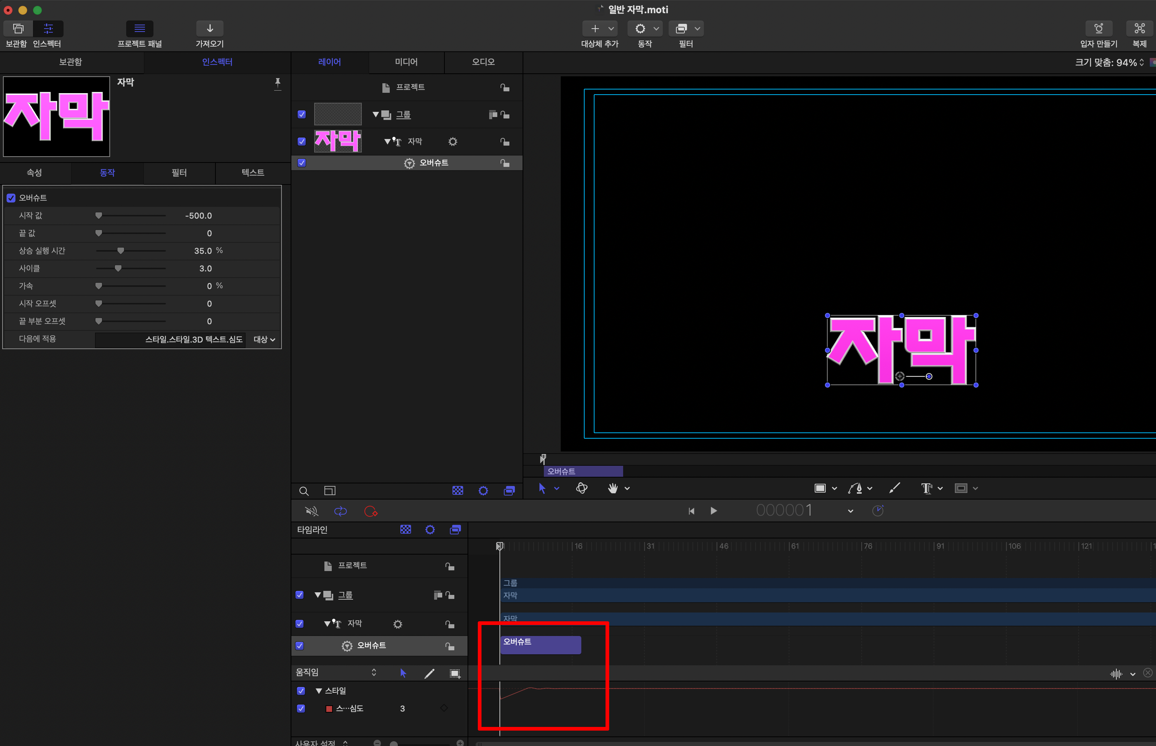This screenshot has height=746, width=1156.
Task: Click the Make Particles (입자 만들기) icon
Action: click(x=1098, y=29)
